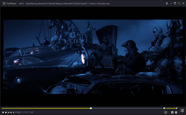Click the seek bar playhead knob
This screenshot has width=186, height=115.
pos(91,108)
